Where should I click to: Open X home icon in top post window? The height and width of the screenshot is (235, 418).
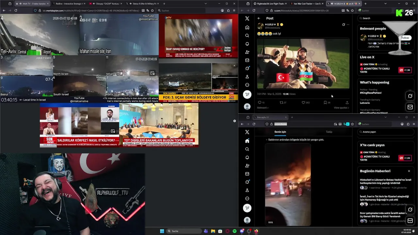pyautogui.click(x=247, y=27)
